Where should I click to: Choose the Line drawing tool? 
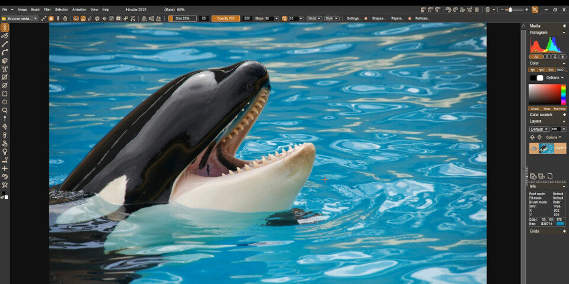[5, 44]
